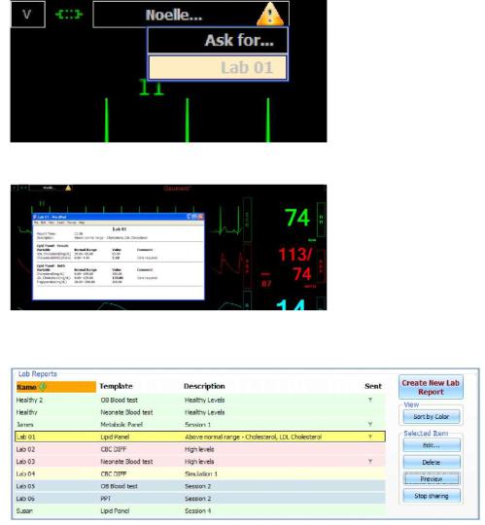Click the green sort arrow in Name header
Viewport: 485px width, 525px height.
click(43, 387)
